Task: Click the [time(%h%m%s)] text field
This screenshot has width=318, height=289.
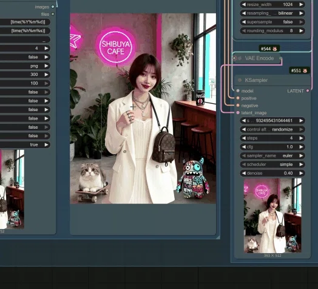Action: coord(25,30)
